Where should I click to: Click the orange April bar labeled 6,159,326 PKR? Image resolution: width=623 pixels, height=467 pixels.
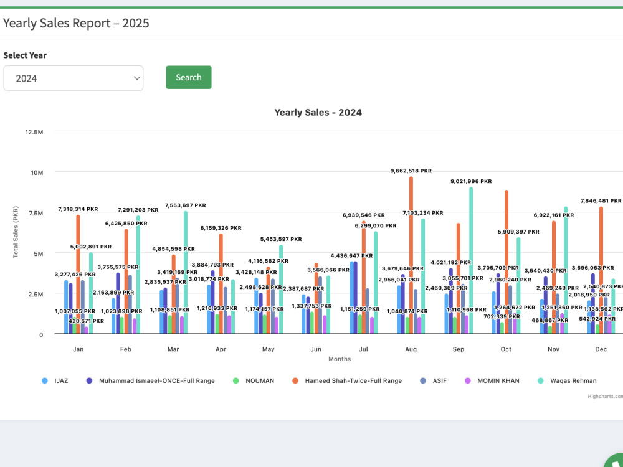click(x=221, y=283)
